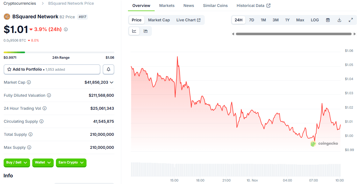Expand chart to fullscreen
Image resolution: width=358 pixels, height=184 pixels.
(350, 20)
